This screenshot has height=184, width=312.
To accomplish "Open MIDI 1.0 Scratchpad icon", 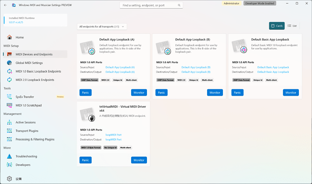I will tap(9, 105).
